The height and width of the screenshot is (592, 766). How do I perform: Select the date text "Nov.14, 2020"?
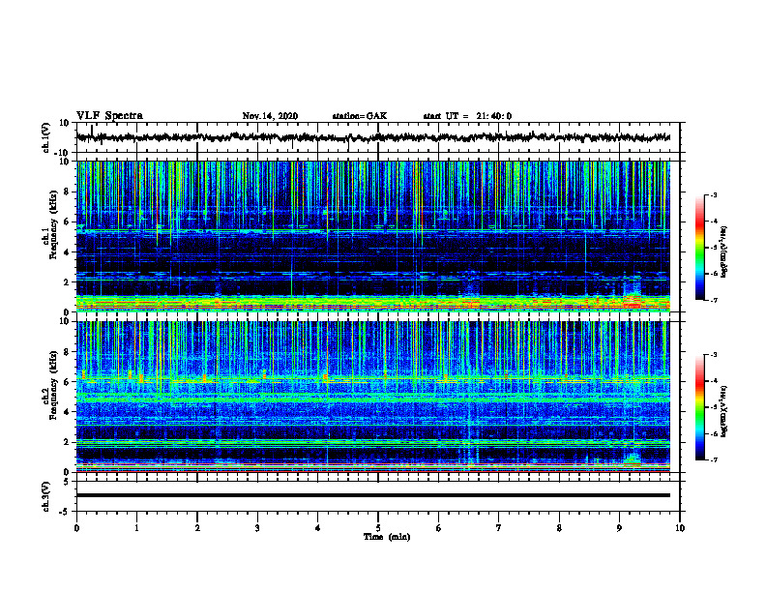coord(270,116)
